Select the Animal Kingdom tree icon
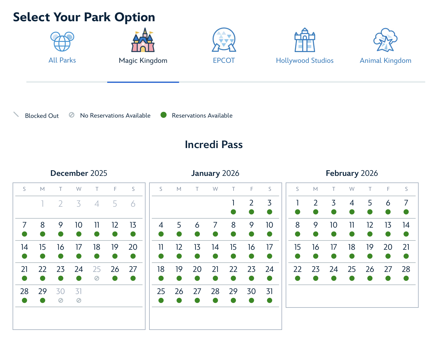 pos(385,40)
